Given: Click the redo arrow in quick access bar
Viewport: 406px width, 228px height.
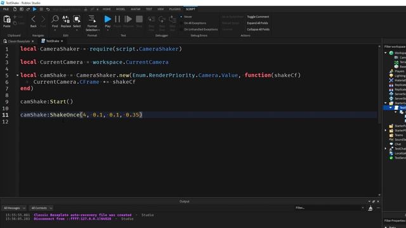Looking at the screenshot, I should click(x=28, y=9).
